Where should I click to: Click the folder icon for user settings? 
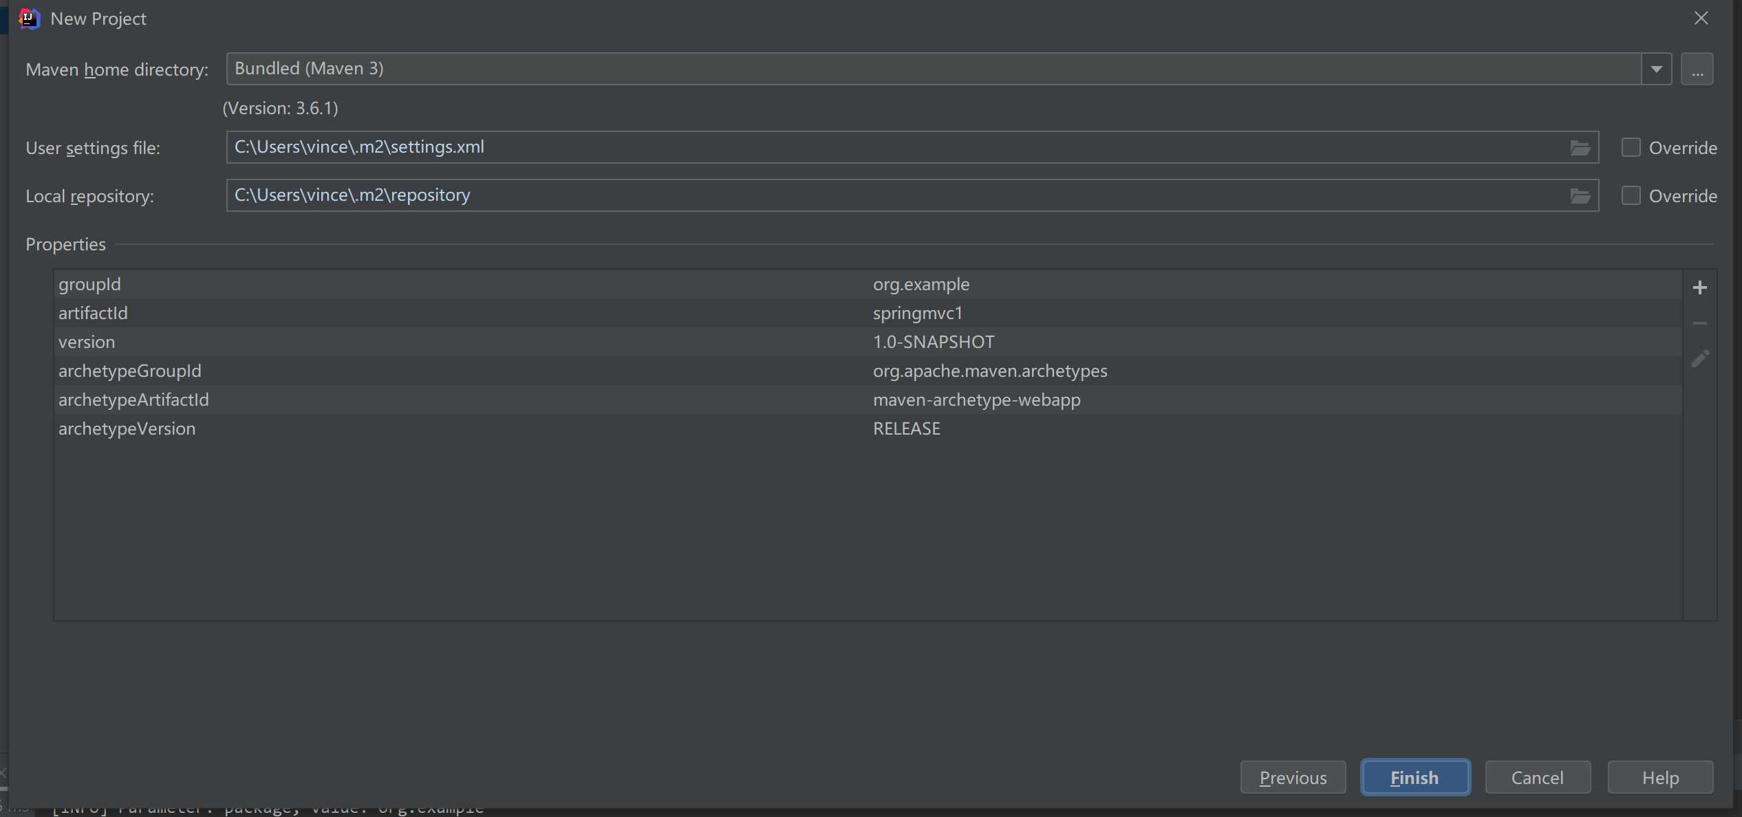click(x=1579, y=146)
